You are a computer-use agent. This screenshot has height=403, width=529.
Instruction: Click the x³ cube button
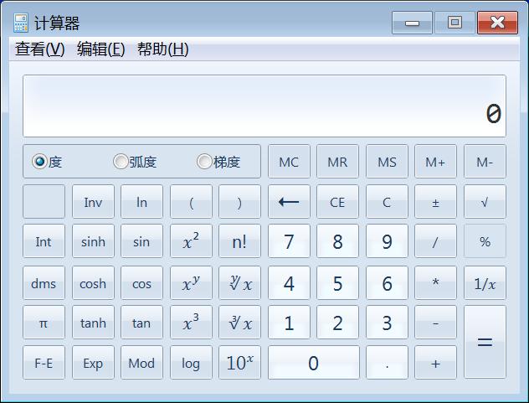point(191,323)
